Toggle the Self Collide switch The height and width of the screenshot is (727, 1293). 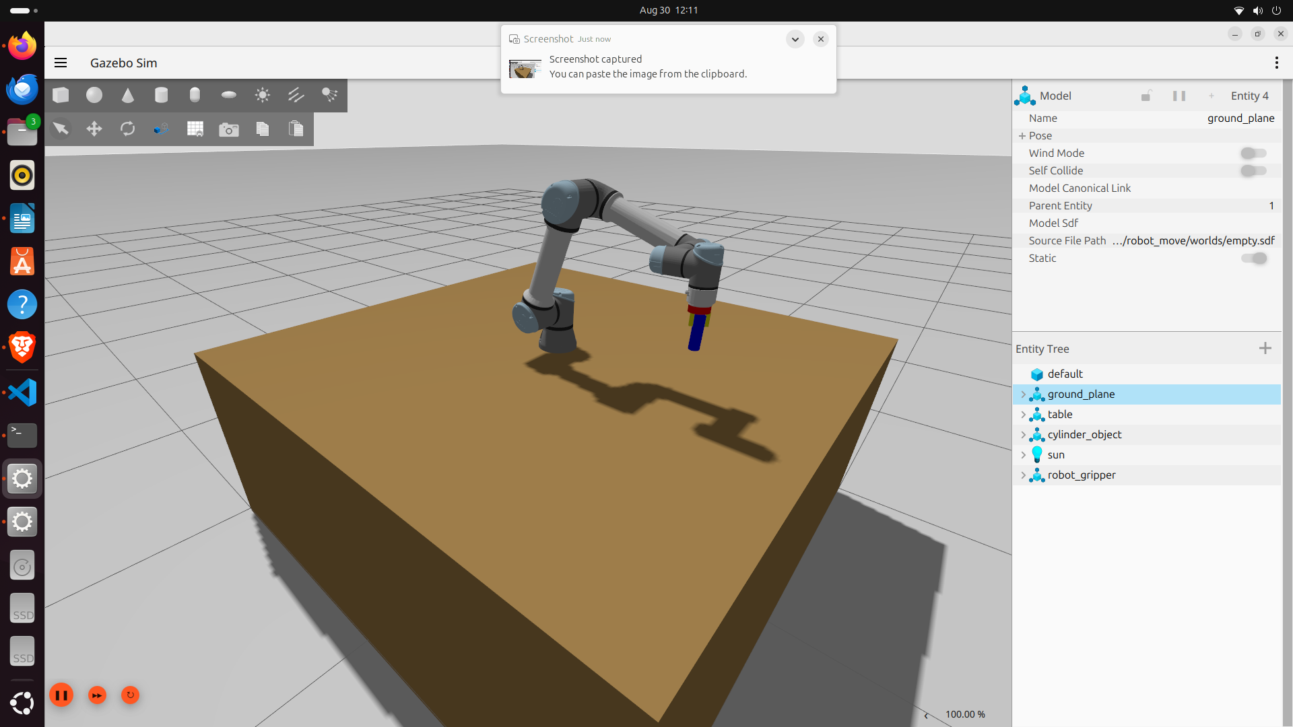pyautogui.click(x=1253, y=171)
